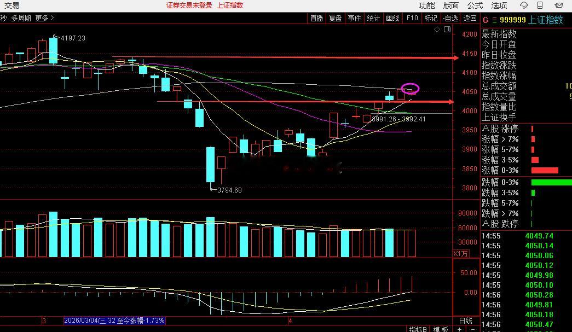Open the mail message icon
The width and height of the screenshot is (572, 332).
click(x=558, y=5)
